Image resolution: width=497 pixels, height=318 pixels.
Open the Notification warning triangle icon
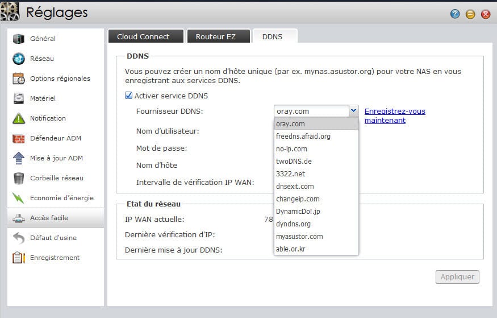tap(18, 118)
